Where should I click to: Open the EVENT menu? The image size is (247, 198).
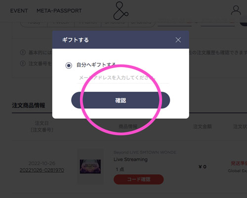tap(19, 11)
